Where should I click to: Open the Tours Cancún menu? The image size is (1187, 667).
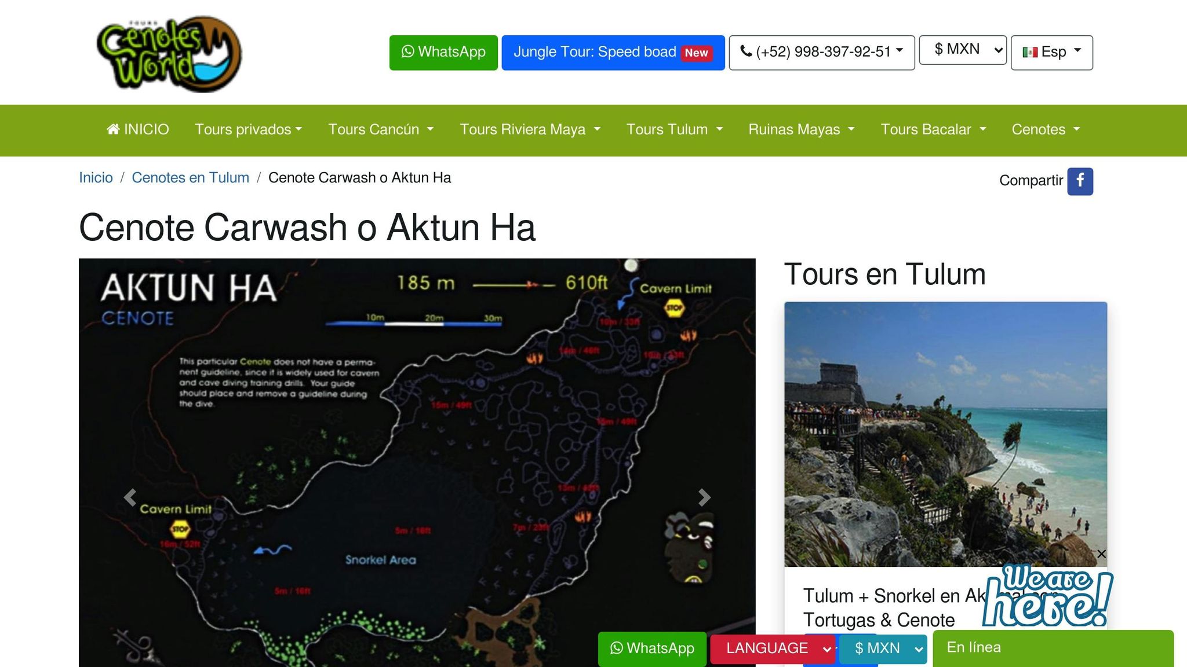click(380, 130)
